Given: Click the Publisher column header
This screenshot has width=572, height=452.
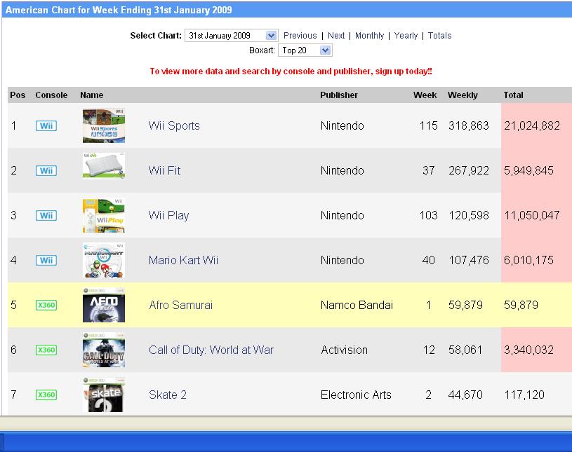Looking at the screenshot, I should [339, 95].
